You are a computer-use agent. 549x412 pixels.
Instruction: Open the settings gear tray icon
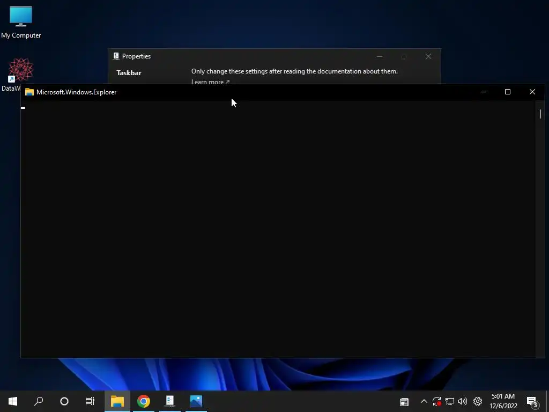(x=478, y=401)
